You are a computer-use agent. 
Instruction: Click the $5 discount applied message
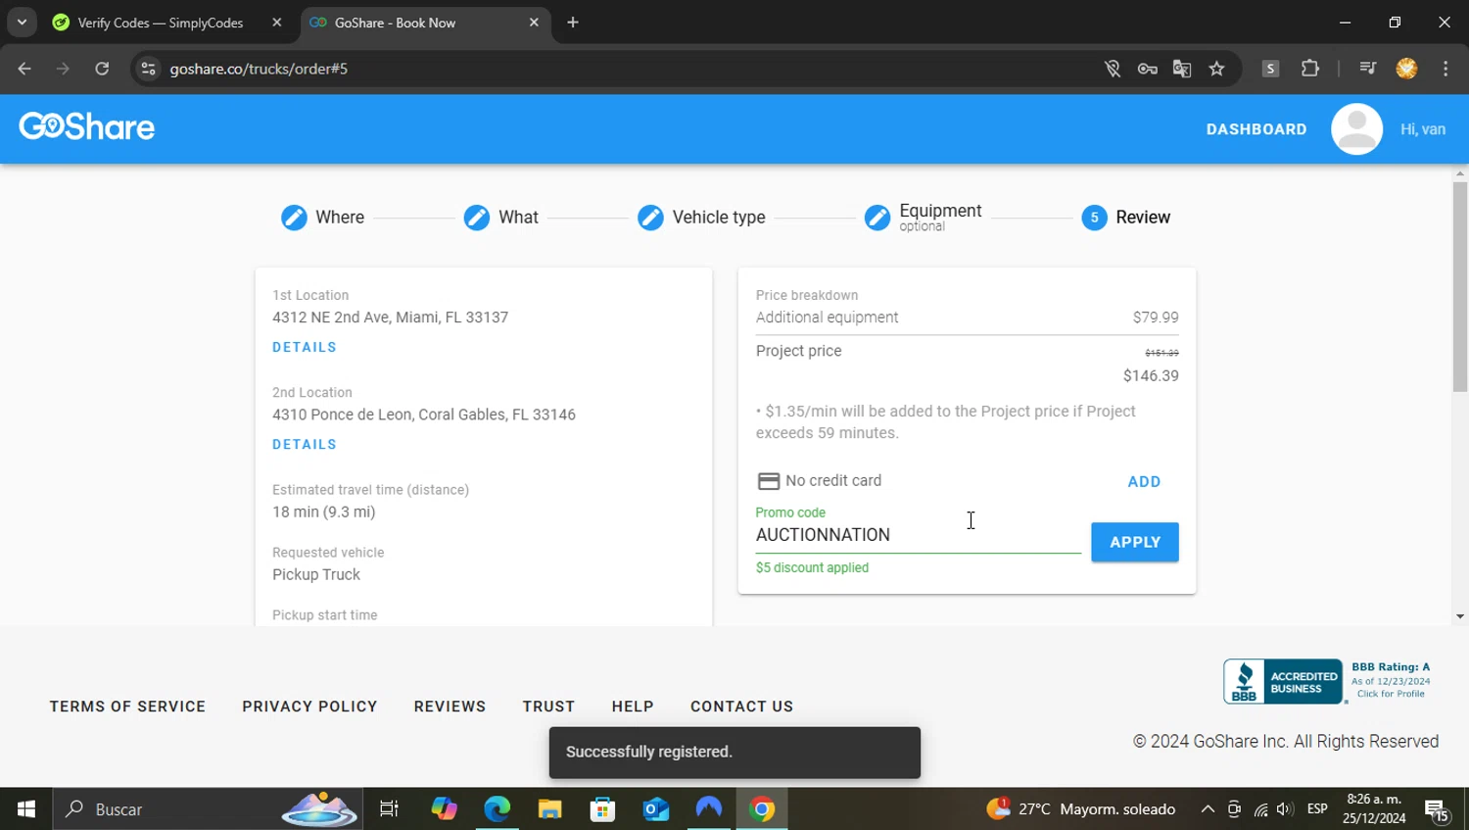[812, 567]
